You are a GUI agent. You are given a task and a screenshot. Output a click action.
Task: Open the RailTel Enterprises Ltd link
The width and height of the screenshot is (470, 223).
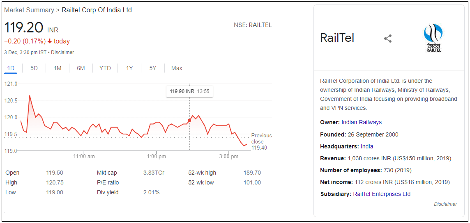pos(382,194)
